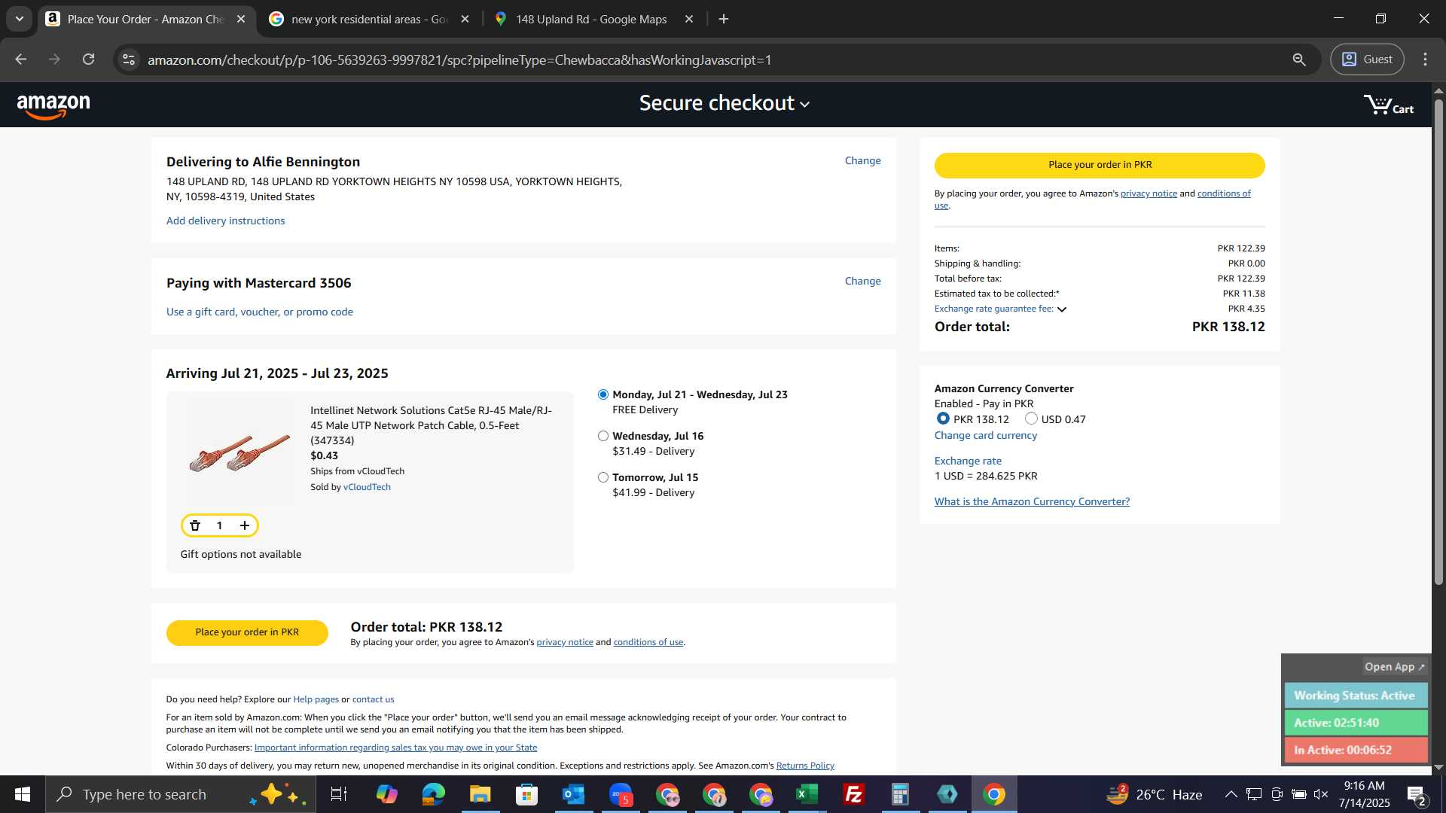Open the notifications center icon
The width and height of the screenshot is (1446, 813).
pos(1416,794)
